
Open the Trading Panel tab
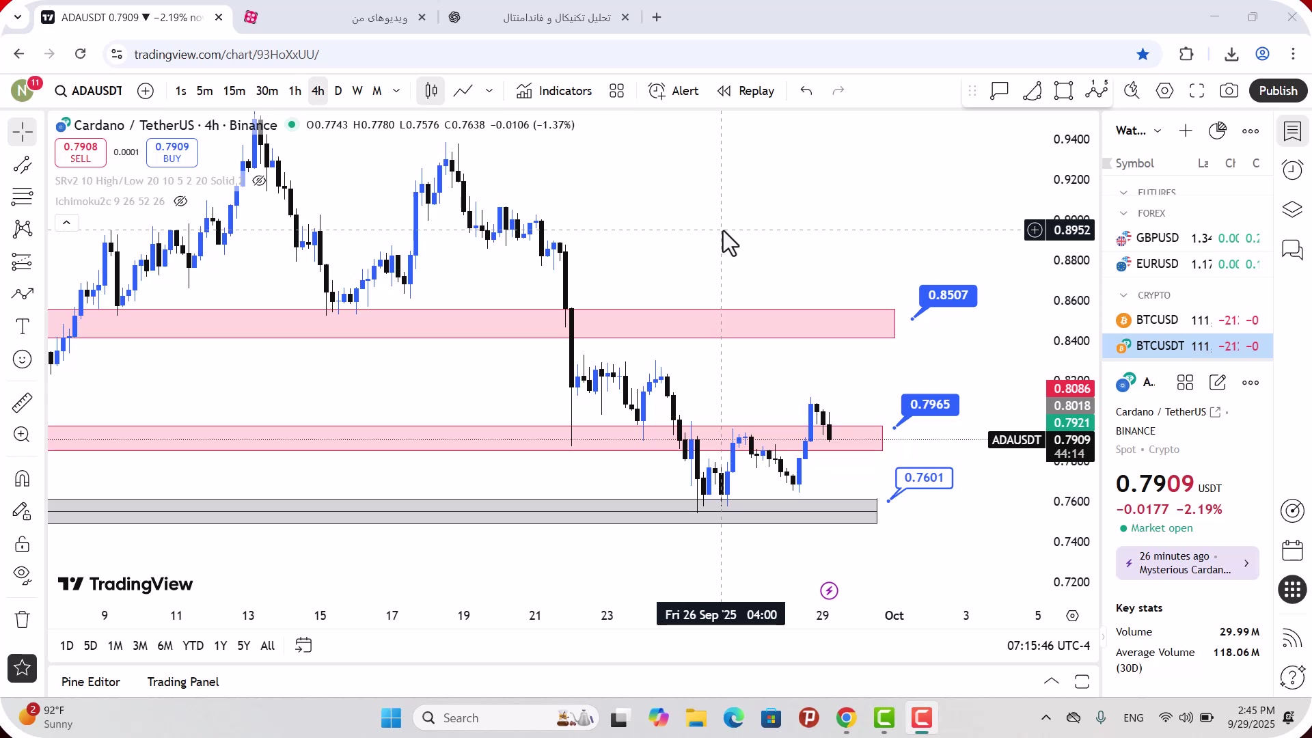coord(183,682)
